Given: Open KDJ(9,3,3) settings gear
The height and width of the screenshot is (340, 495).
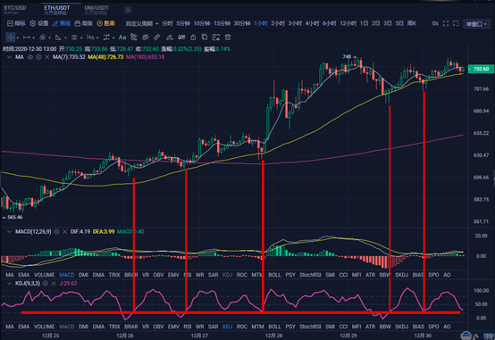Looking at the screenshot, I should click(x=46, y=283).
